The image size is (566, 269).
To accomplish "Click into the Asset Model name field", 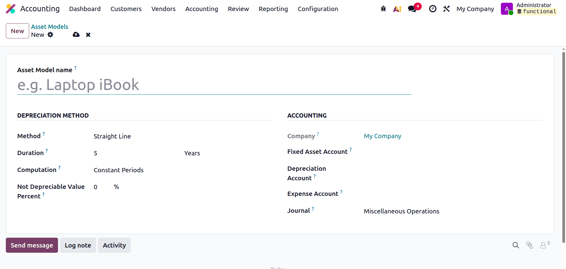I will click(x=214, y=85).
